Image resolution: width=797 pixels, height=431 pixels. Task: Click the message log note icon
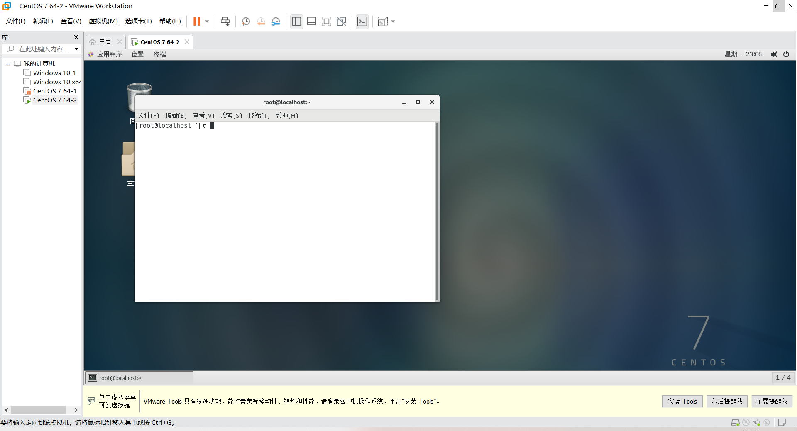[782, 422]
